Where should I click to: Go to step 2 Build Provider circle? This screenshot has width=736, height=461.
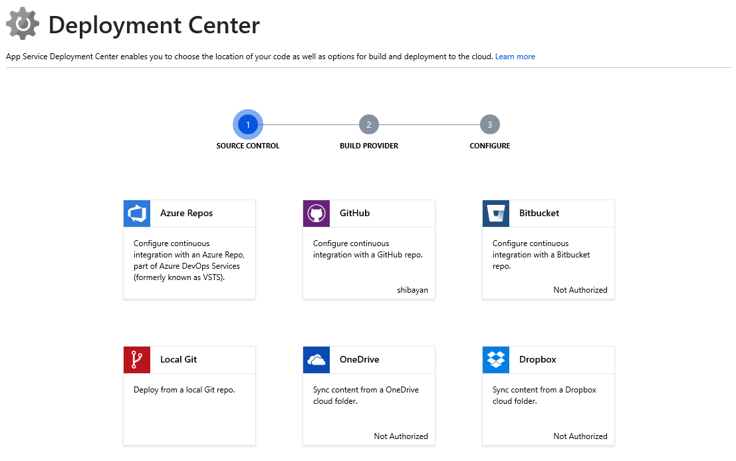[369, 125]
